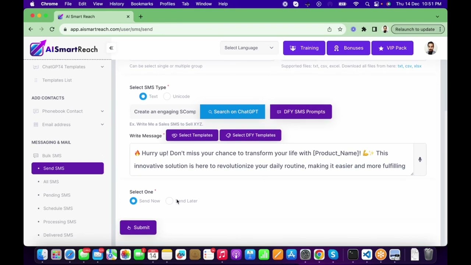Screen dimensions: 471x265
Task: Select the Unicode SMS type radio
Action: point(167,96)
